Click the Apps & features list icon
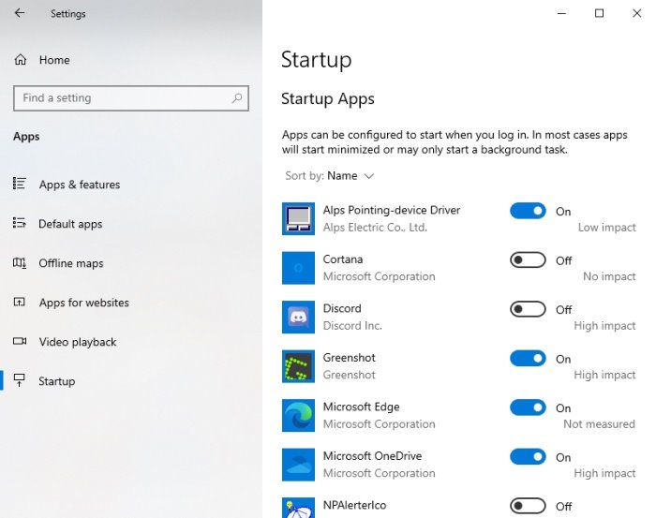This screenshot has height=518, width=656. coord(20,184)
